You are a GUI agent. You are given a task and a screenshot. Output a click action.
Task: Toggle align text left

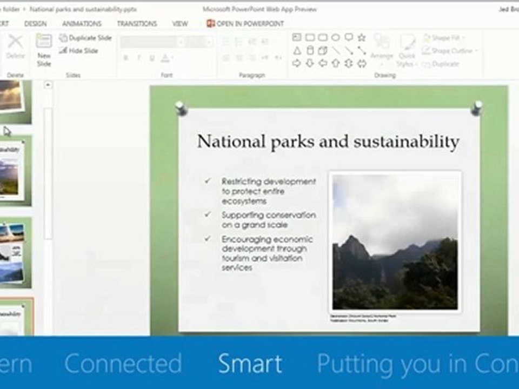pos(226,58)
